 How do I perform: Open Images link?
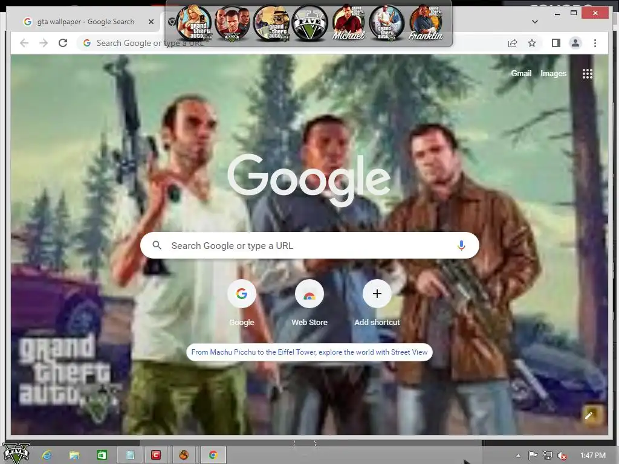click(x=553, y=73)
